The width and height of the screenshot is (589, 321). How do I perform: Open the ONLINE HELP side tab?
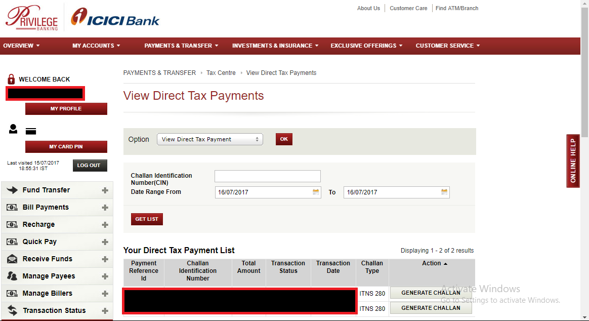click(573, 161)
